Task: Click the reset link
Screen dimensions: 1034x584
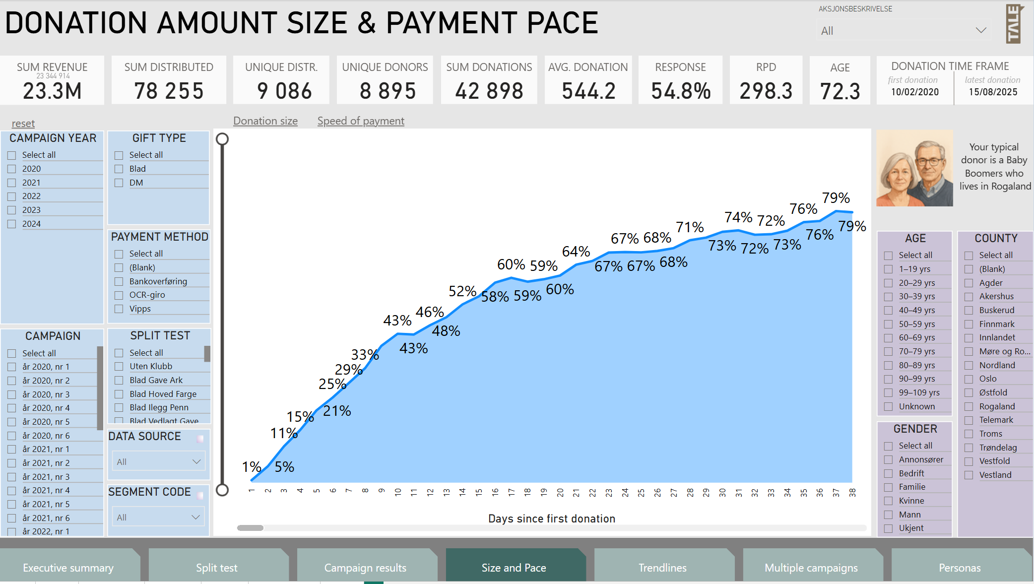Action: (23, 123)
